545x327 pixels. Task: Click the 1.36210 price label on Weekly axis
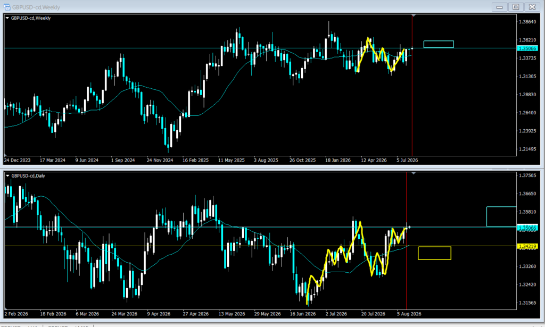click(527, 40)
